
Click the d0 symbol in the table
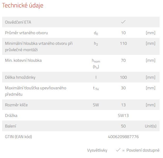coord(96,33)
